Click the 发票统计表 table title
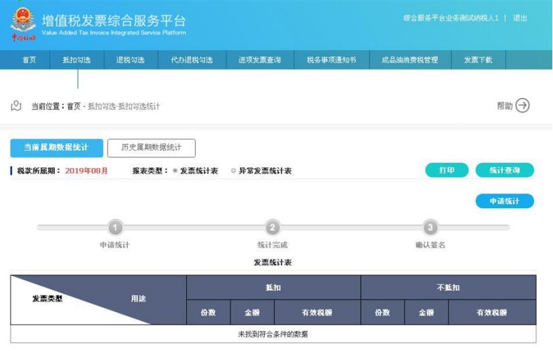 (x=273, y=263)
